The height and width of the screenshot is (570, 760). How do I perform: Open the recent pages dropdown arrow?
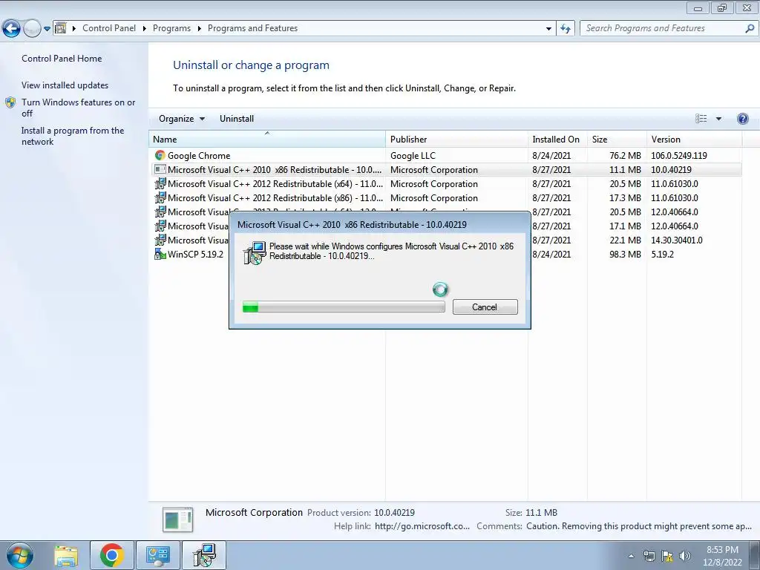pos(47,29)
